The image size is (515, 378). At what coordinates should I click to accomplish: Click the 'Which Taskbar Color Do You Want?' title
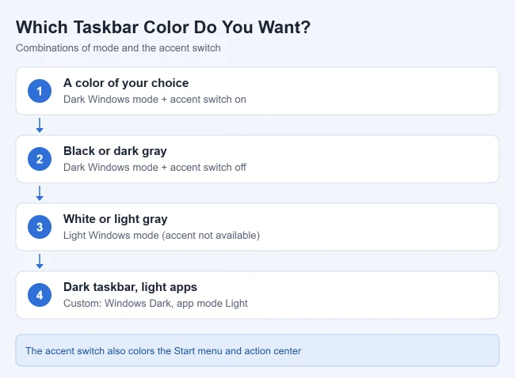pyautogui.click(x=163, y=27)
